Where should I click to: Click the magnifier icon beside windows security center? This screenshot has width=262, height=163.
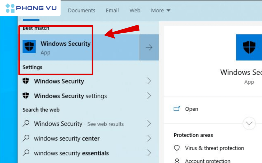click(x=26, y=139)
